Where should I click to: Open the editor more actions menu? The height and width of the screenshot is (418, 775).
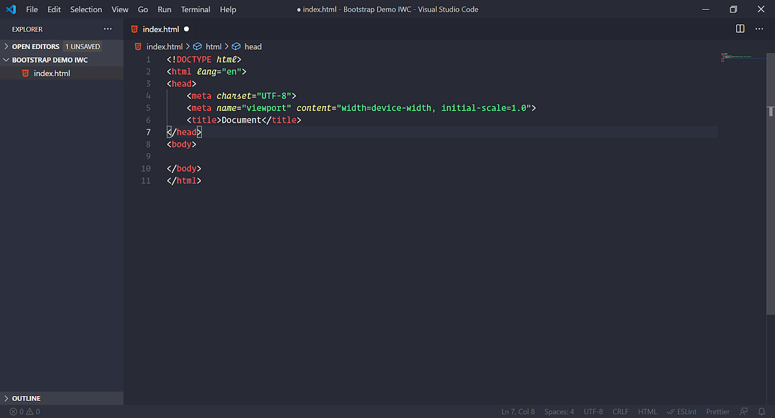[759, 28]
